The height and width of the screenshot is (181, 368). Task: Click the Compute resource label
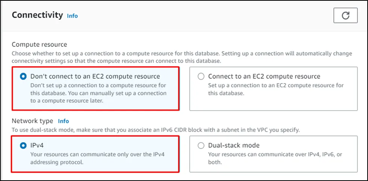[x=39, y=44]
